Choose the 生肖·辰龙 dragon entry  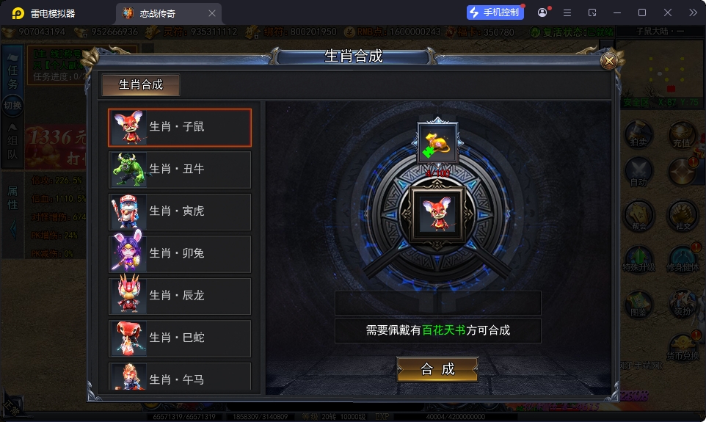[x=180, y=296]
